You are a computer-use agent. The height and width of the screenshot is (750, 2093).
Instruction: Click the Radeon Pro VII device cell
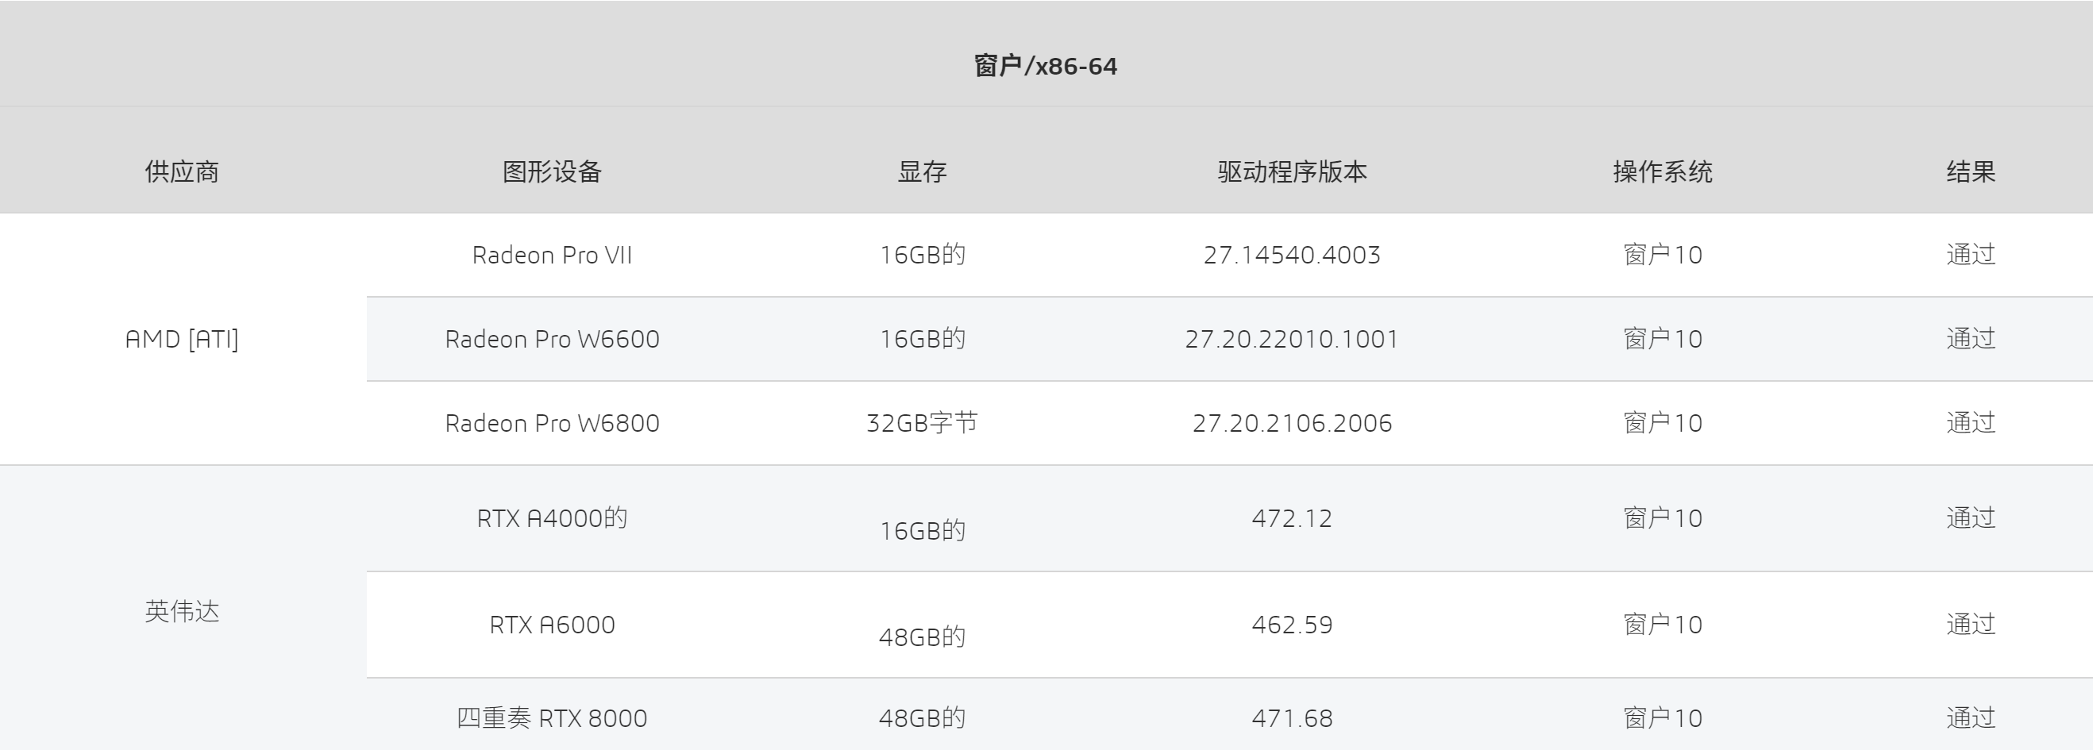[x=552, y=255]
